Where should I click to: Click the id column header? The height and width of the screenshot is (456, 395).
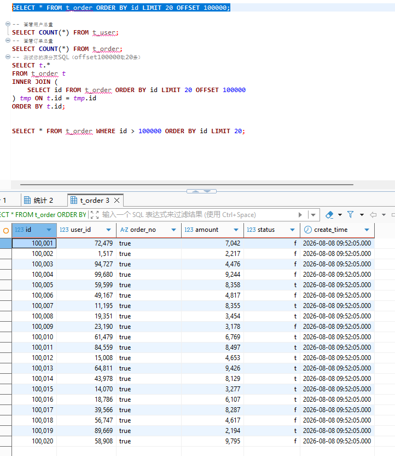click(x=34, y=230)
